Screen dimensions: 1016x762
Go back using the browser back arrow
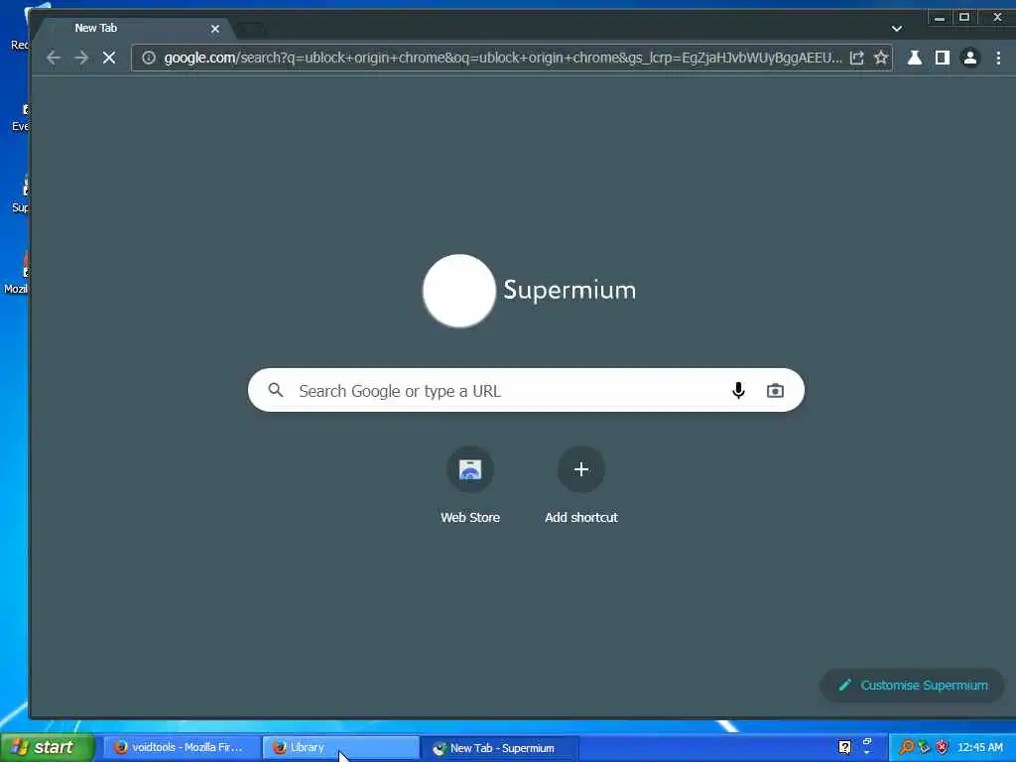tap(54, 58)
